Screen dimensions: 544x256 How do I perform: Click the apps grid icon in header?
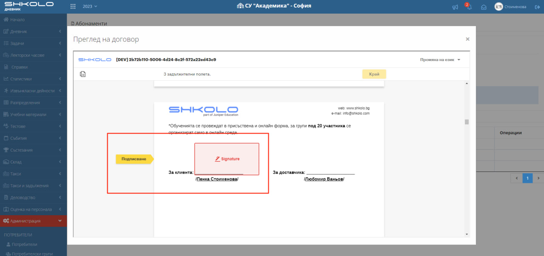pos(73,6)
